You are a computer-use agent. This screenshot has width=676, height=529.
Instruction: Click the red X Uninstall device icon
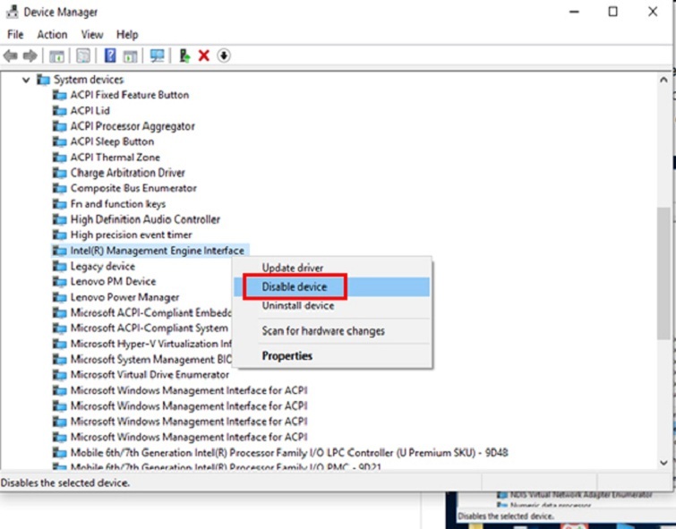[204, 55]
